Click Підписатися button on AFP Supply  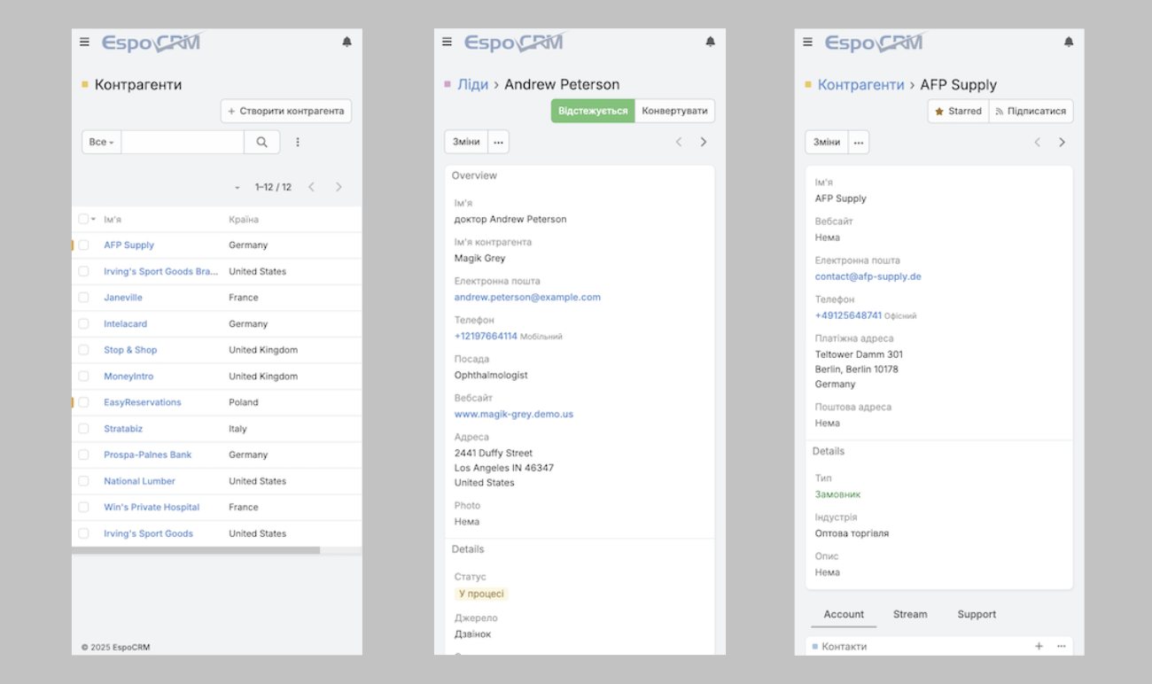[1031, 111]
